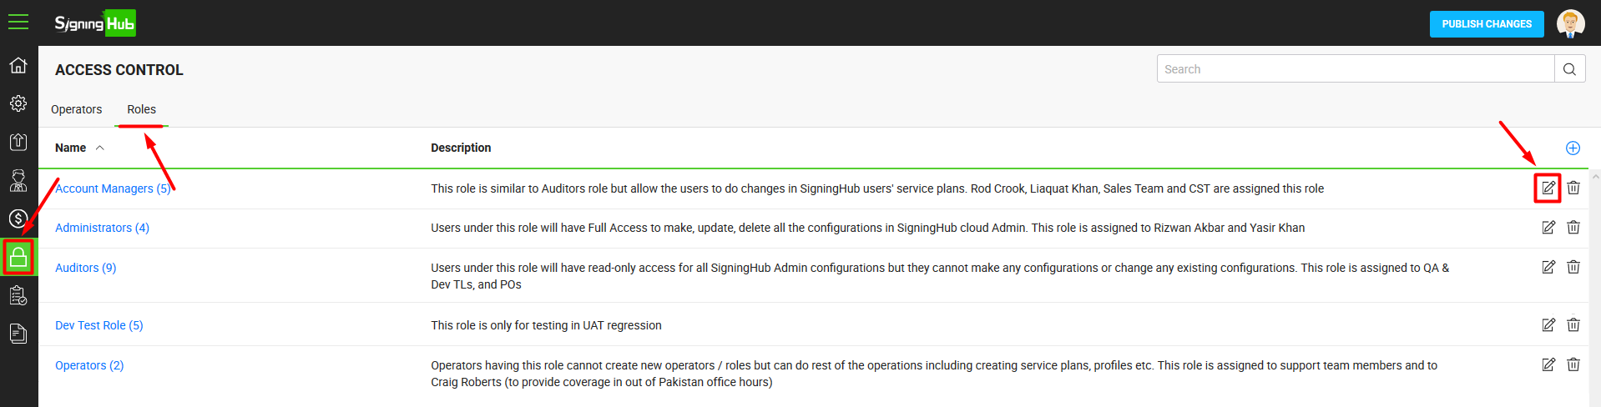Screen dimensions: 1601x407
Task: Select the Roles tab
Action: pyautogui.click(x=141, y=109)
